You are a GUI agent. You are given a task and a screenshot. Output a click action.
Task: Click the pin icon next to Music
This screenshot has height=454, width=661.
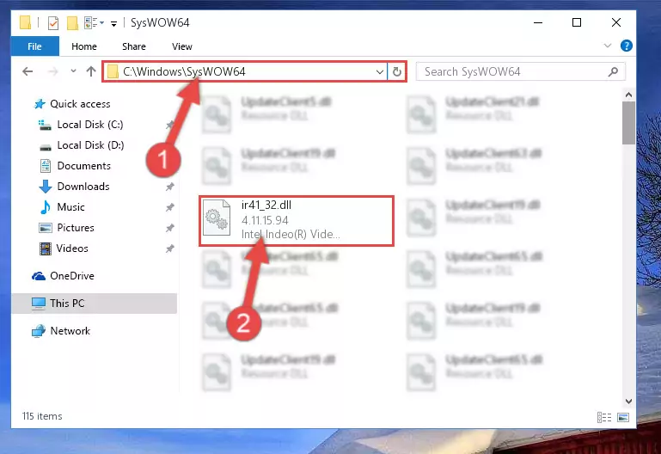click(170, 207)
